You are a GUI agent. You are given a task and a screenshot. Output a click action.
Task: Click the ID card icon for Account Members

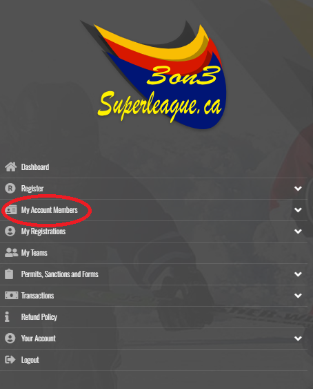11,210
